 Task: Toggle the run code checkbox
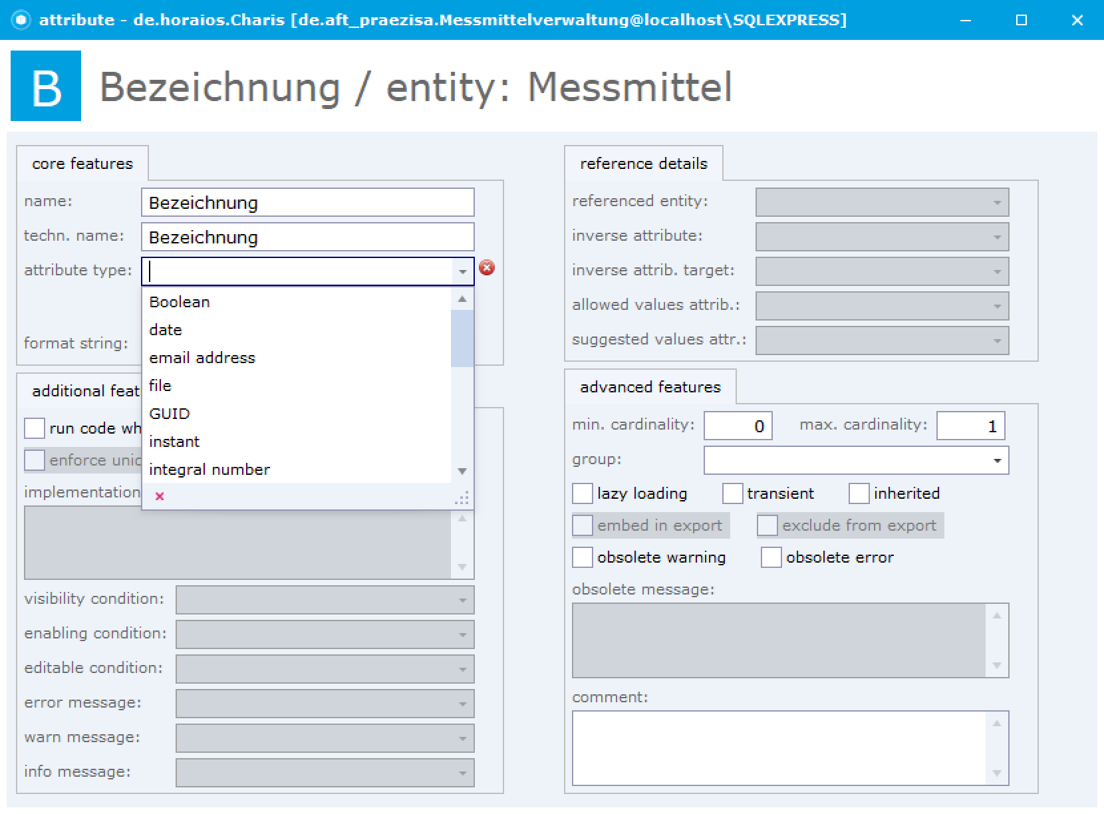(x=35, y=428)
